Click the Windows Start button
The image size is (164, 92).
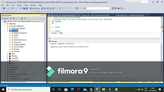(3, 89)
